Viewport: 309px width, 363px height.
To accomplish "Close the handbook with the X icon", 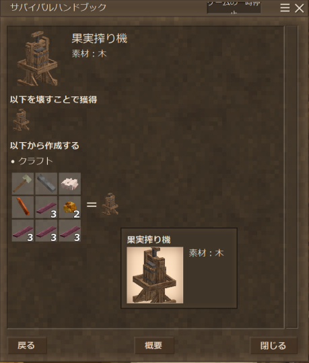I will point(300,8).
